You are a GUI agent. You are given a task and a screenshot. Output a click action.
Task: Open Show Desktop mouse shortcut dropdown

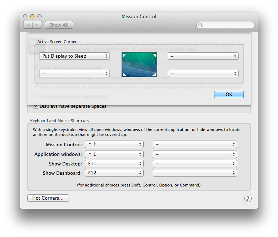pyautogui.click(x=195, y=163)
